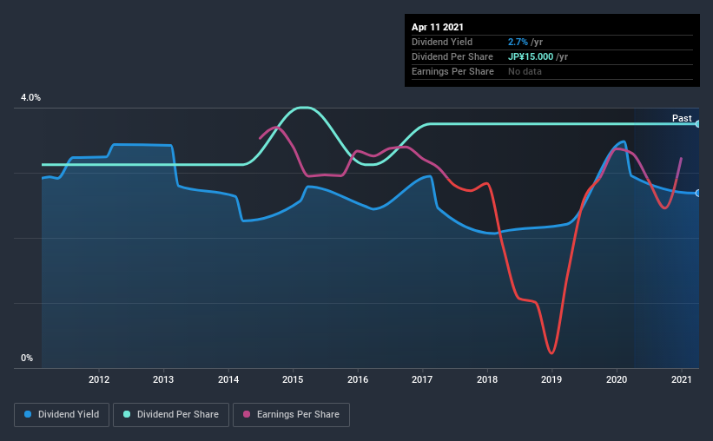The image size is (713, 441).
Task: Click the 2019 x-axis label
Action: pyautogui.click(x=552, y=379)
